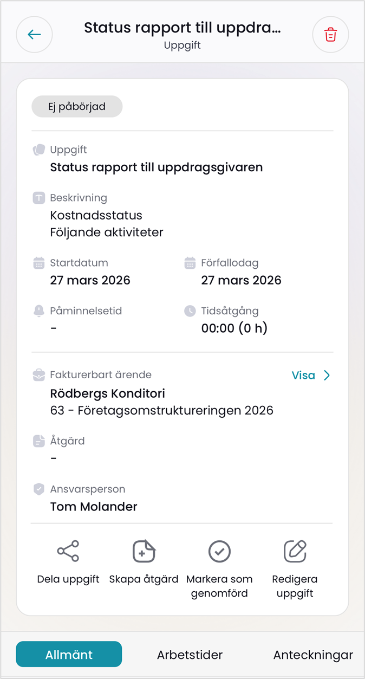Tap the Markera som genomförd checkmark icon
365x679 pixels.
(x=219, y=551)
